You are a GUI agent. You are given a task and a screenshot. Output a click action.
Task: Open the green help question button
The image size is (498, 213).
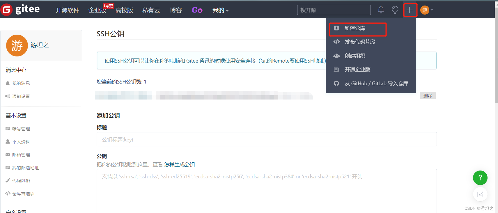coord(480,177)
